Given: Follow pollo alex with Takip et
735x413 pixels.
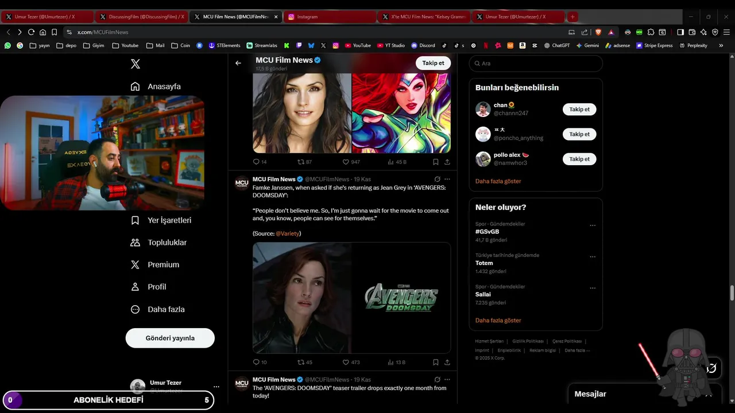Looking at the screenshot, I should click(579, 159).
